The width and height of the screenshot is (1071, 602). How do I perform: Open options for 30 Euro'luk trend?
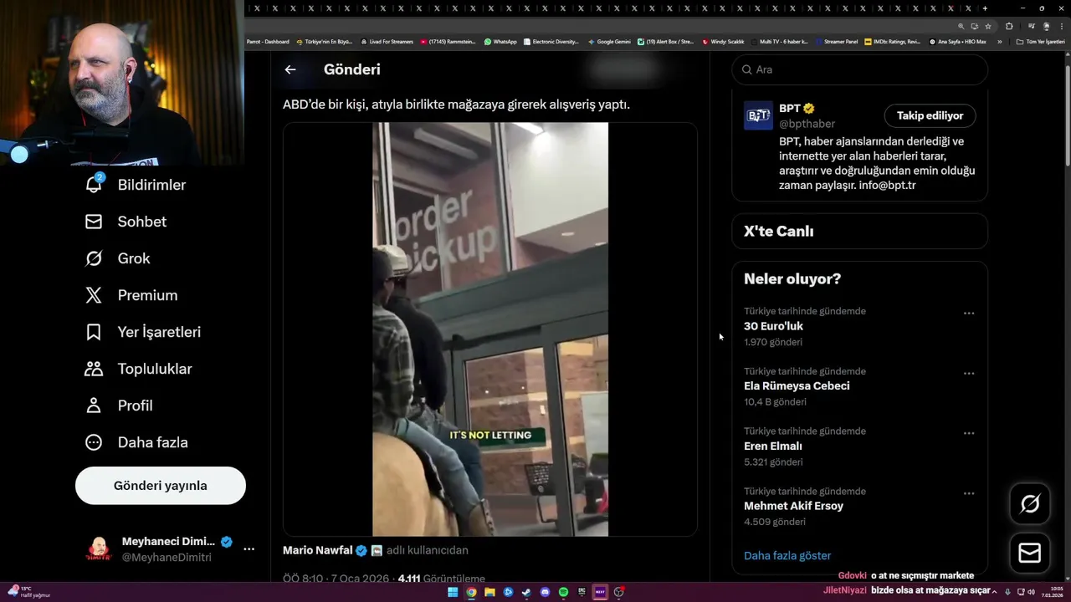tap(969, 314)
